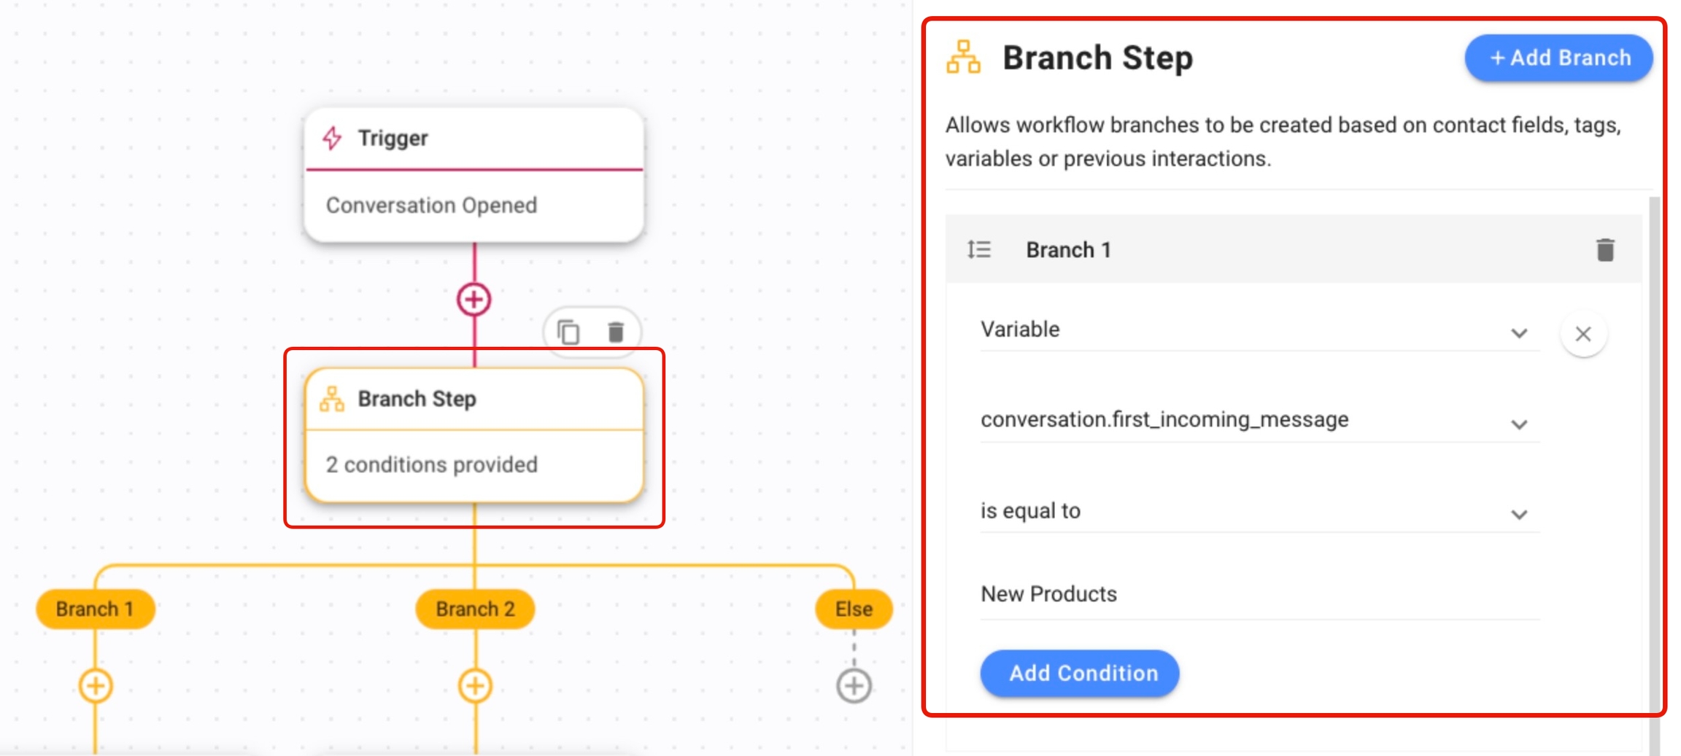Image resolution: width=1681 pixels, height=756 pixels.
Task: Delete the Branch Step node using trash icon
Action: [x=616, y=332]
